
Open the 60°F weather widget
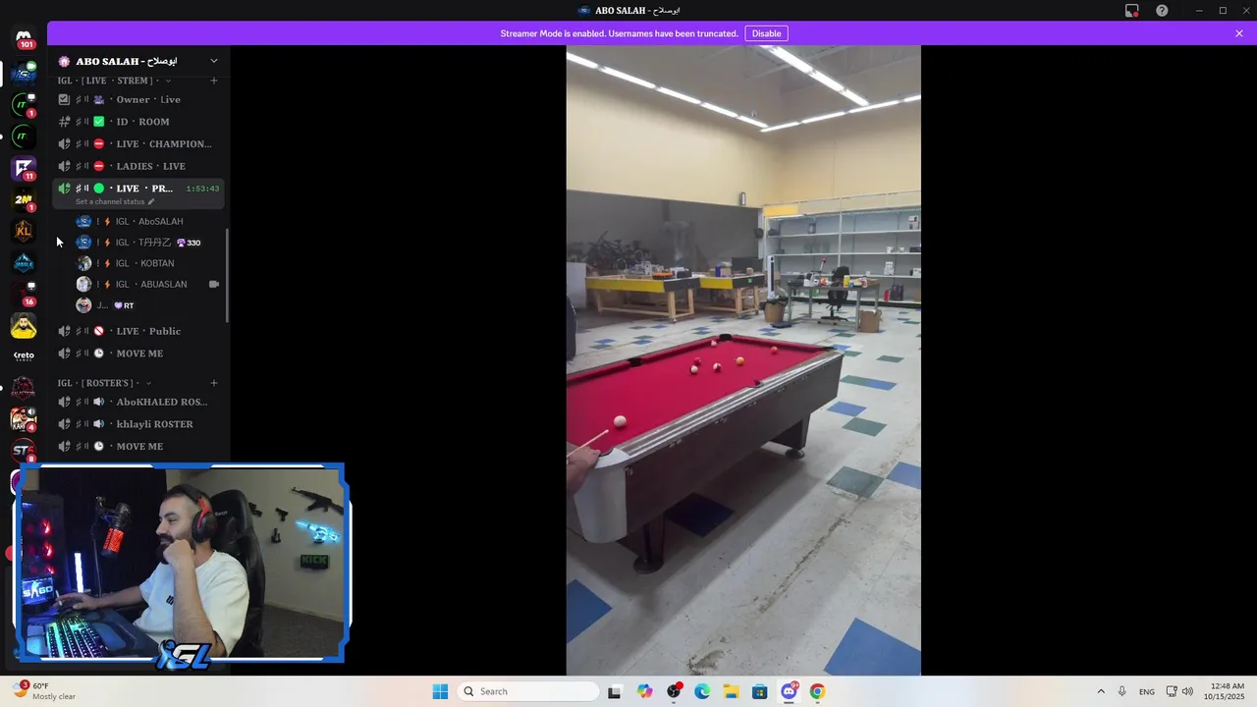(46, 691)
